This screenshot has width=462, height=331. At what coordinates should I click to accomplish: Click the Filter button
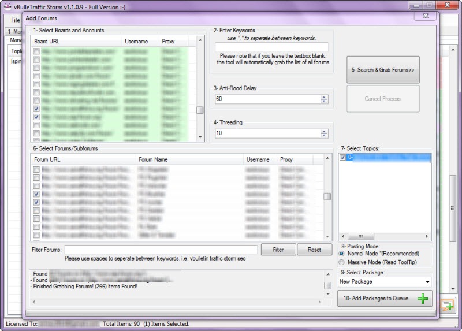tap(278, 250)
